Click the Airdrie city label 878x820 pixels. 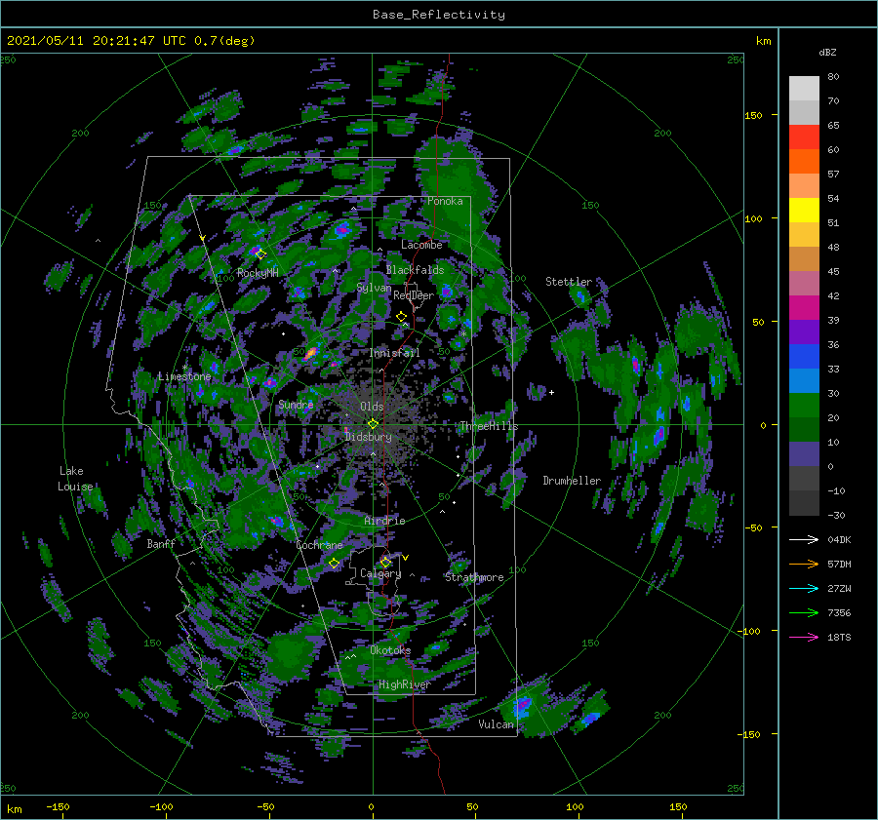384,521
